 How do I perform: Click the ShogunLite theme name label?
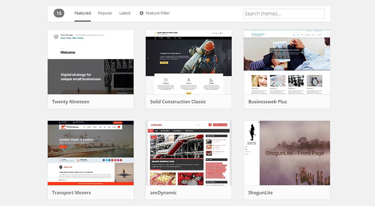(x=260, y=193)
